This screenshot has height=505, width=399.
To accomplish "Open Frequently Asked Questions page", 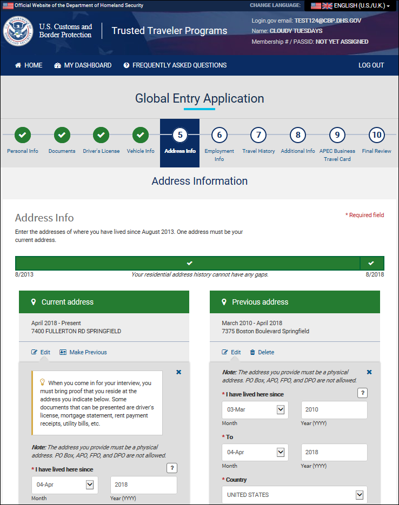I will (175, 65).
